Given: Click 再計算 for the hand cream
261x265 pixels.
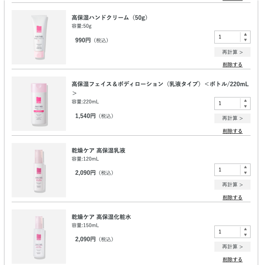Looking at the screenshot, I should (232, 52).
